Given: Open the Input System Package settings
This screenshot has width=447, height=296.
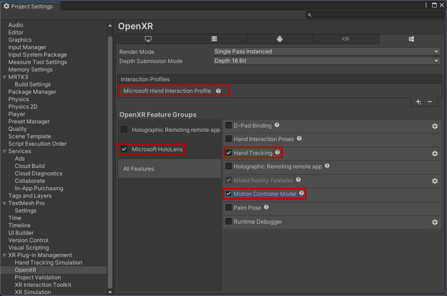Looking at the screenshot, I should tap(37, 55).
